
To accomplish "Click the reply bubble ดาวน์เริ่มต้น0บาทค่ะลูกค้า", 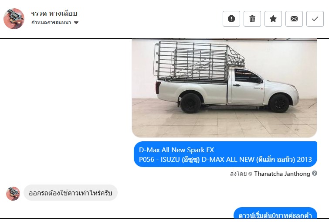I will pos(275,214).
